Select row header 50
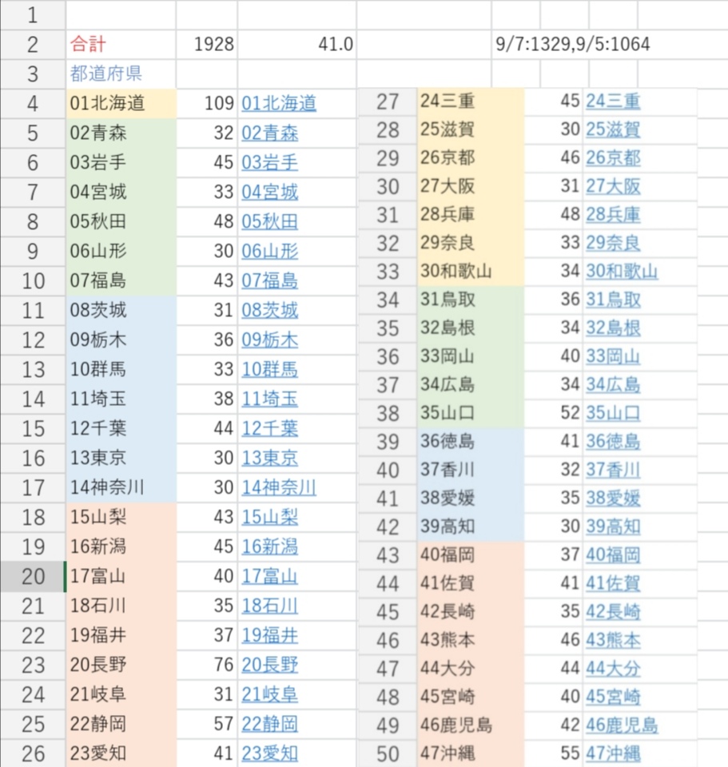The width and height of the screenshot is (728, 767). [387, 753]
